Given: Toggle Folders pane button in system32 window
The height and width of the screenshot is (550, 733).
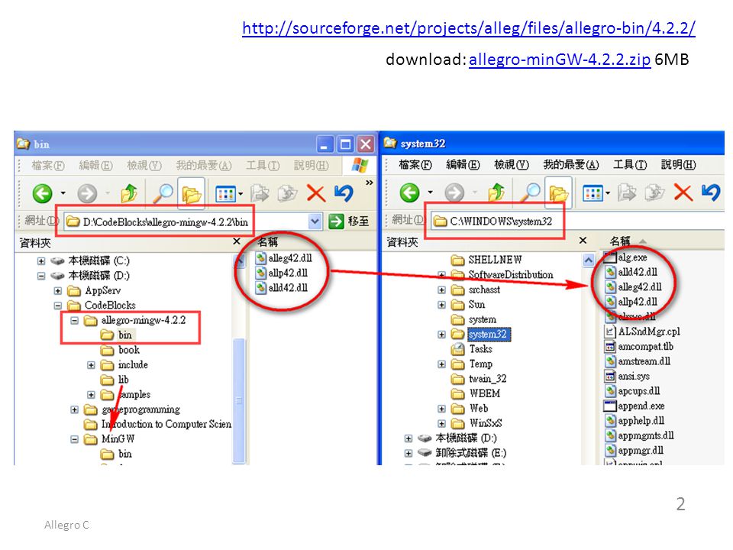Looking at the screenshot, I should [559, 192].
